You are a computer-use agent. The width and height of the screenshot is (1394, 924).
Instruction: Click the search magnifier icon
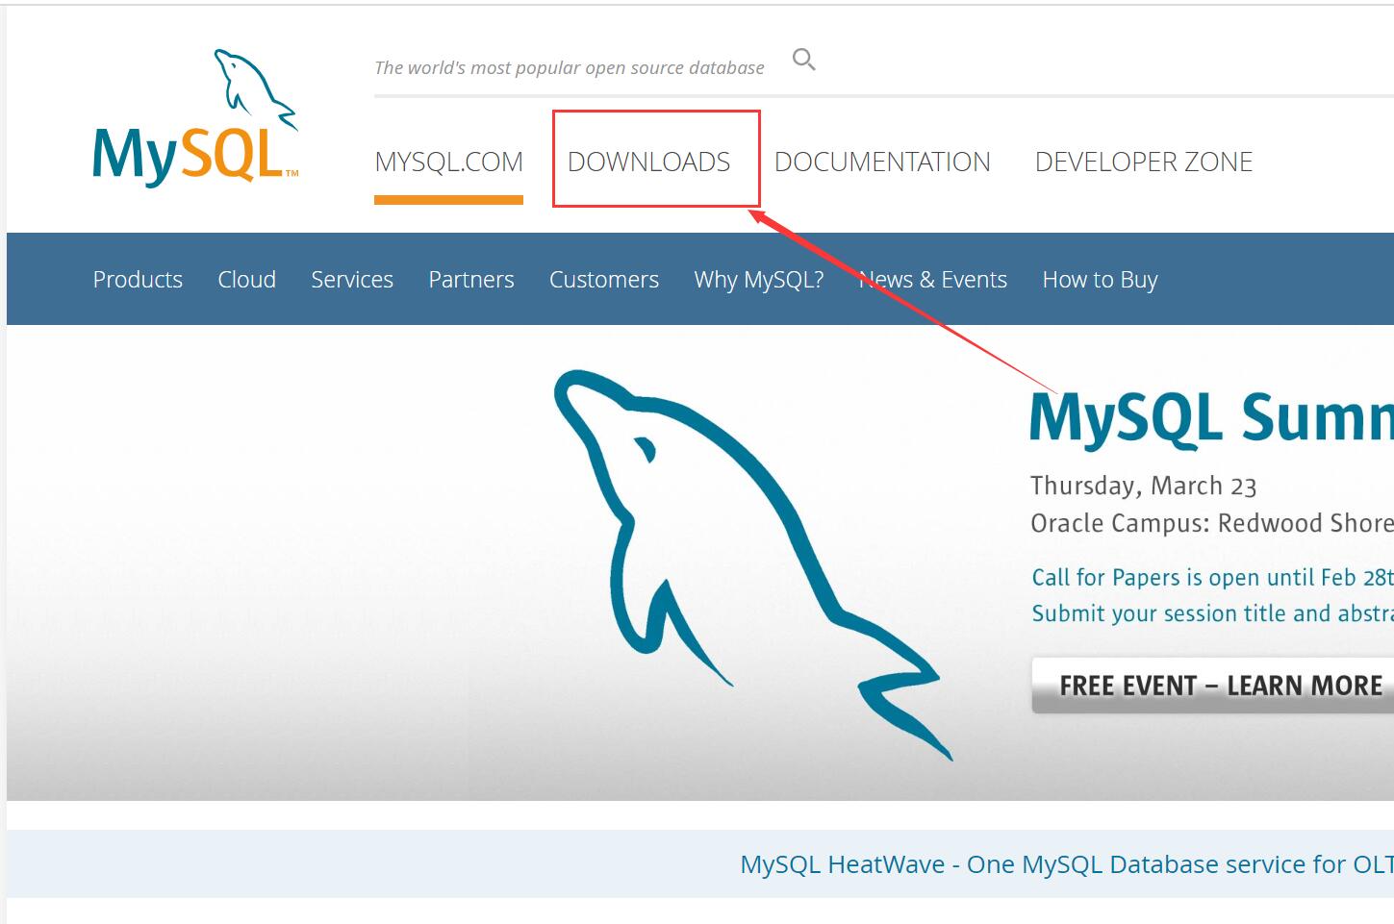click(803, 59)
